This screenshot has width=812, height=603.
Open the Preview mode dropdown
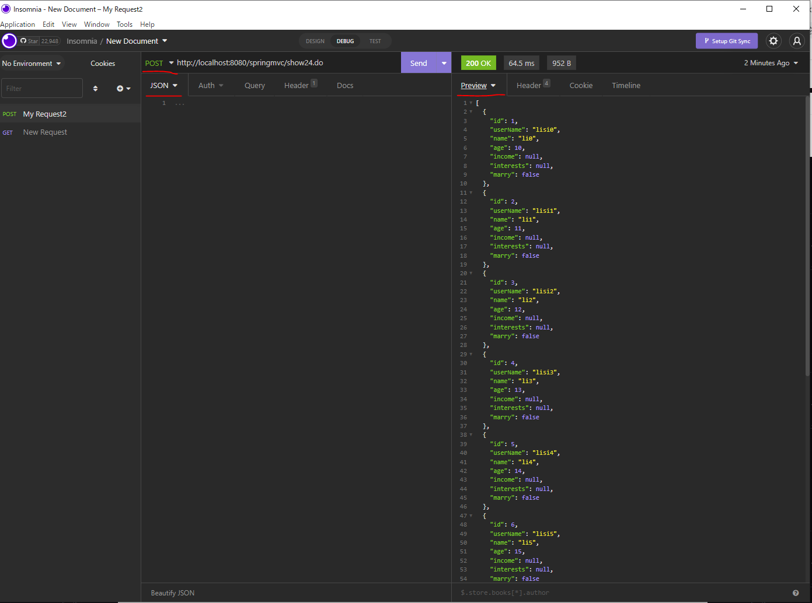pyautogui.click(x=478, y=85)
